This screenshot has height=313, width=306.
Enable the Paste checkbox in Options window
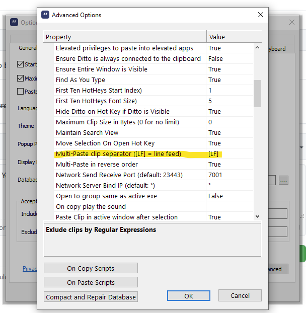(x=20, y=92)
